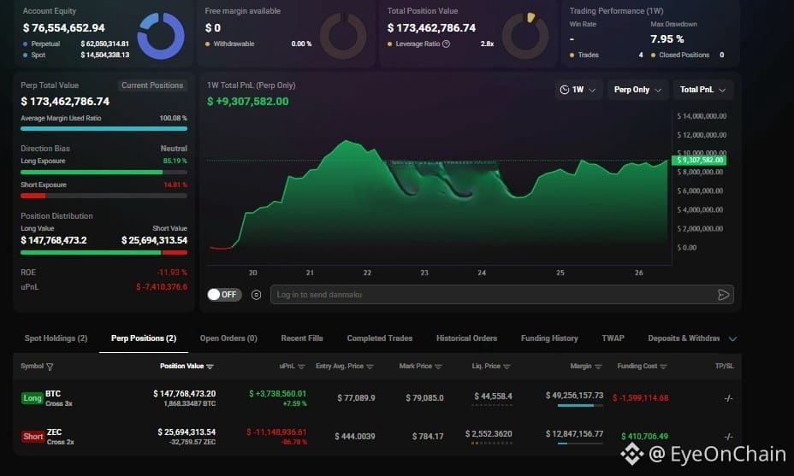Click the Symbol column filter icon
This screenshot has width=794, height=476.
[x=50, y=367]
